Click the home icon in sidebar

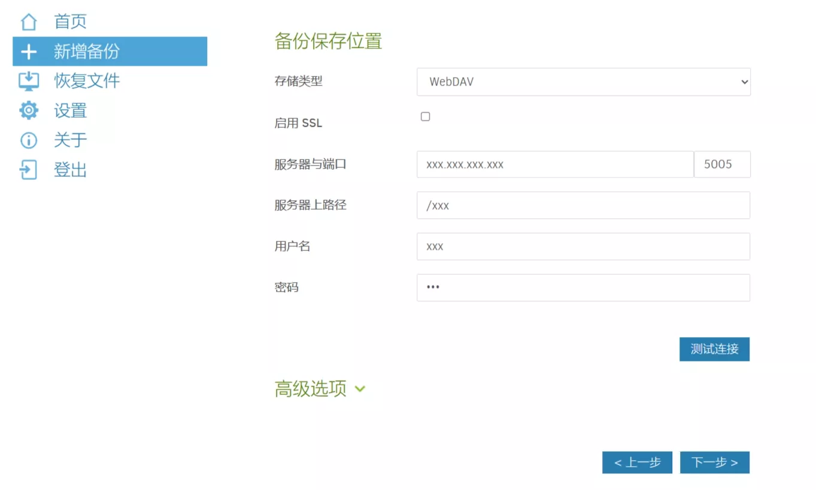coord(29,22)
